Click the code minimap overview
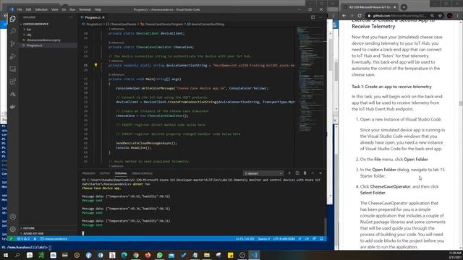Image resolution: width=463 pixels, height=260 pixels. [310, 79]
